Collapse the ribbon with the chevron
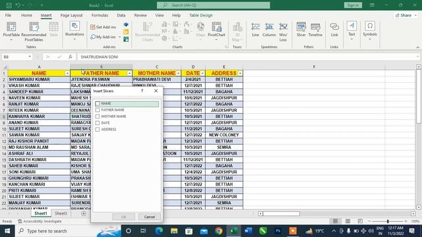Image resolution: width=422 pixels, height=237 pixels. pos(417,47)
